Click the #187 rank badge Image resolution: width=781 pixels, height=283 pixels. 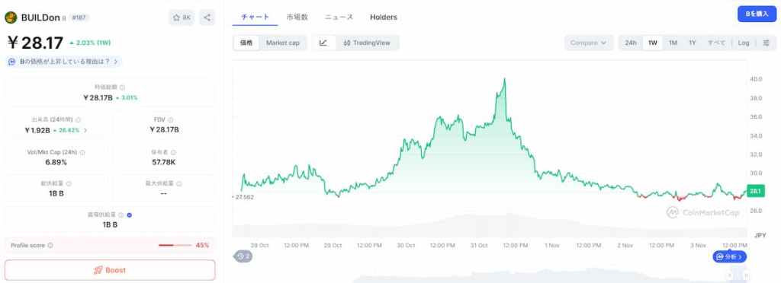tap(79, 17)
